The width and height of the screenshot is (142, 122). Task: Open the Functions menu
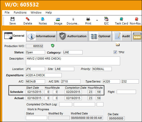[x=20, y=12]
